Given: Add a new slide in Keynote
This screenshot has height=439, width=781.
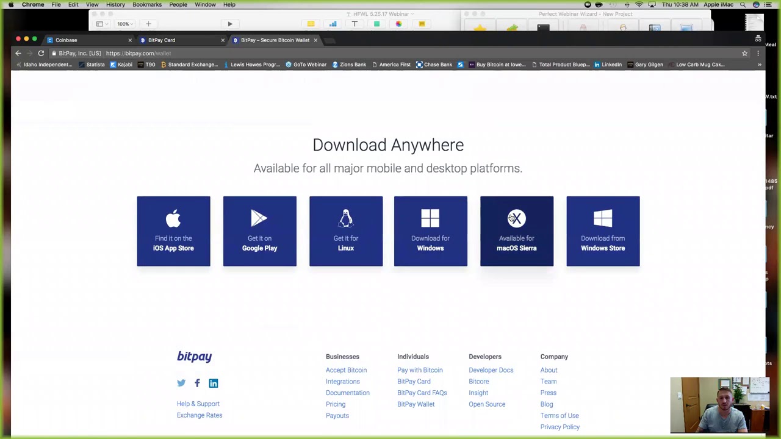Looking at the screenshot, I should 148,24.
